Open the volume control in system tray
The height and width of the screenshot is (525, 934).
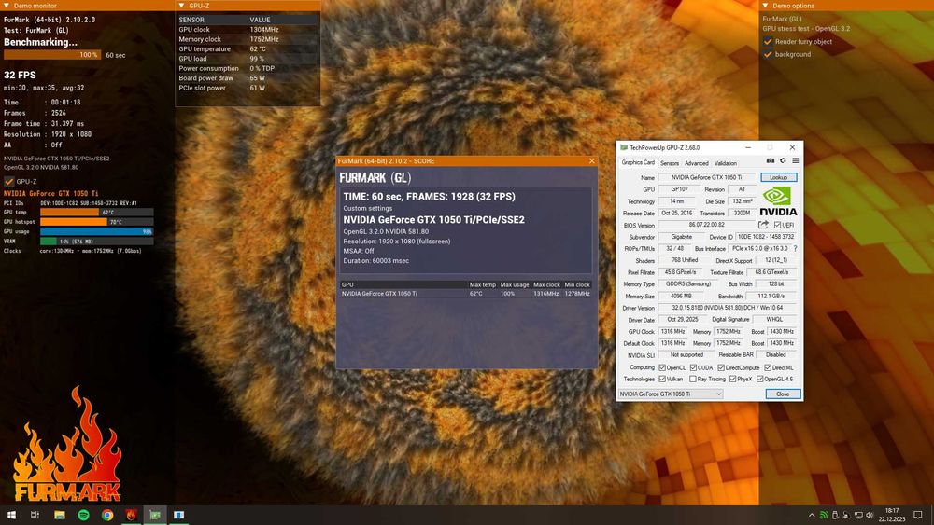(x=870, y=515)
